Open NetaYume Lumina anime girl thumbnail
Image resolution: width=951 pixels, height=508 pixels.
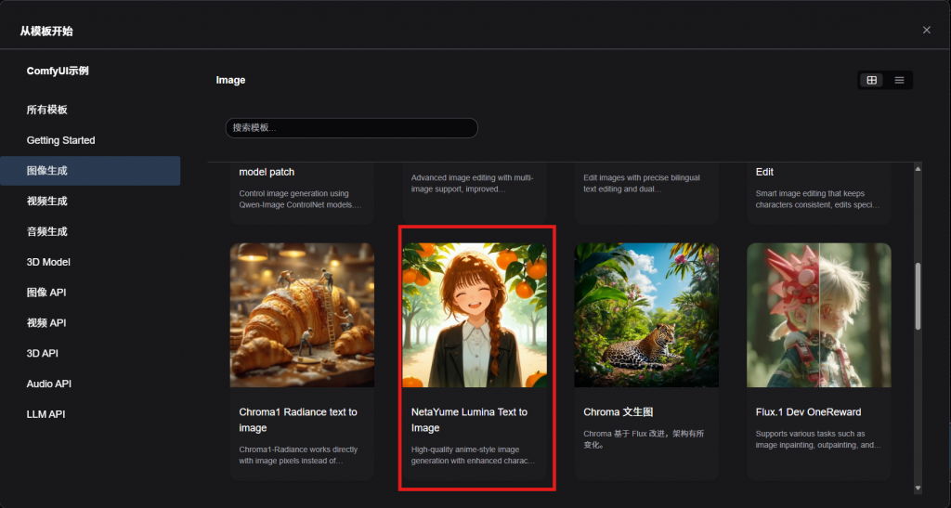(x=474, y=315)
